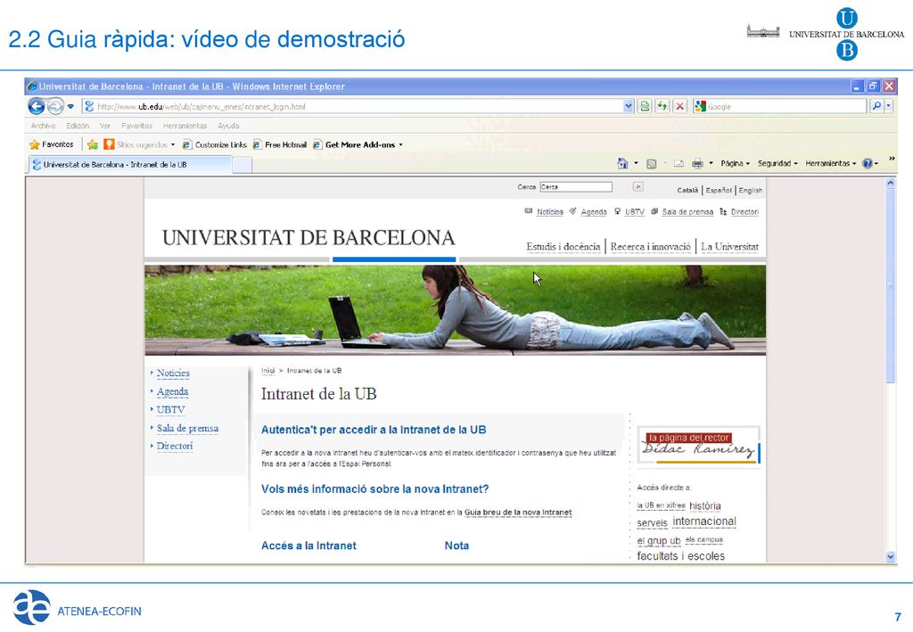The image size is (913, 632).
Task: Click the page scrollbar down arrow
Action: (x=891, y=557)
